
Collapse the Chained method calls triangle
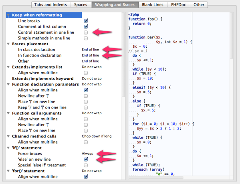[8, 136]
